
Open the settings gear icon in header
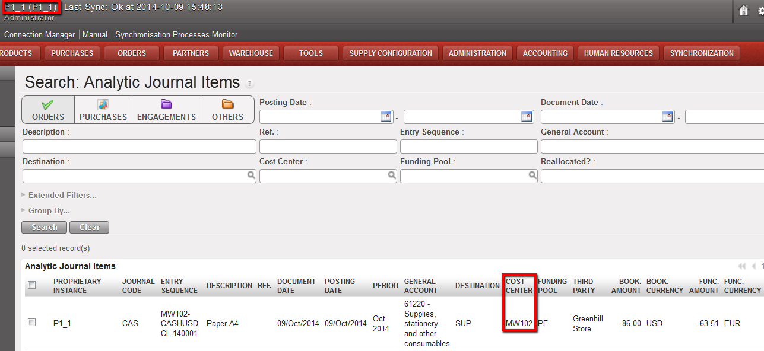pyautogui.click(x=761, y=11)
